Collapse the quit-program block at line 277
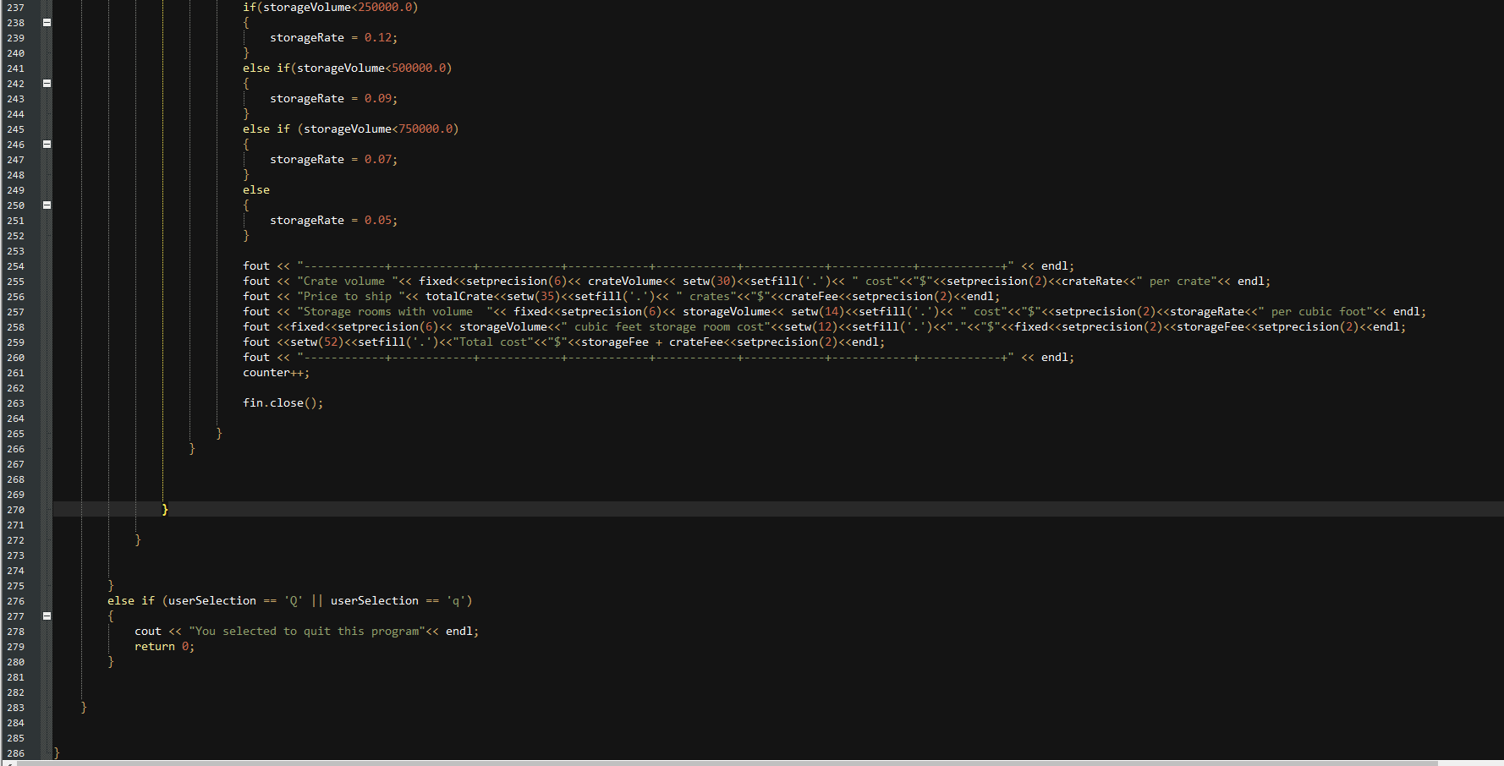Viewport: 1504px width, 766px height. click(x=47, y=616)
